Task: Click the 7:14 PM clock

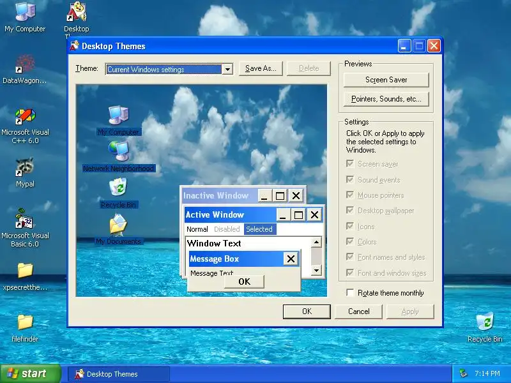Action: click(x=487, y=373)
